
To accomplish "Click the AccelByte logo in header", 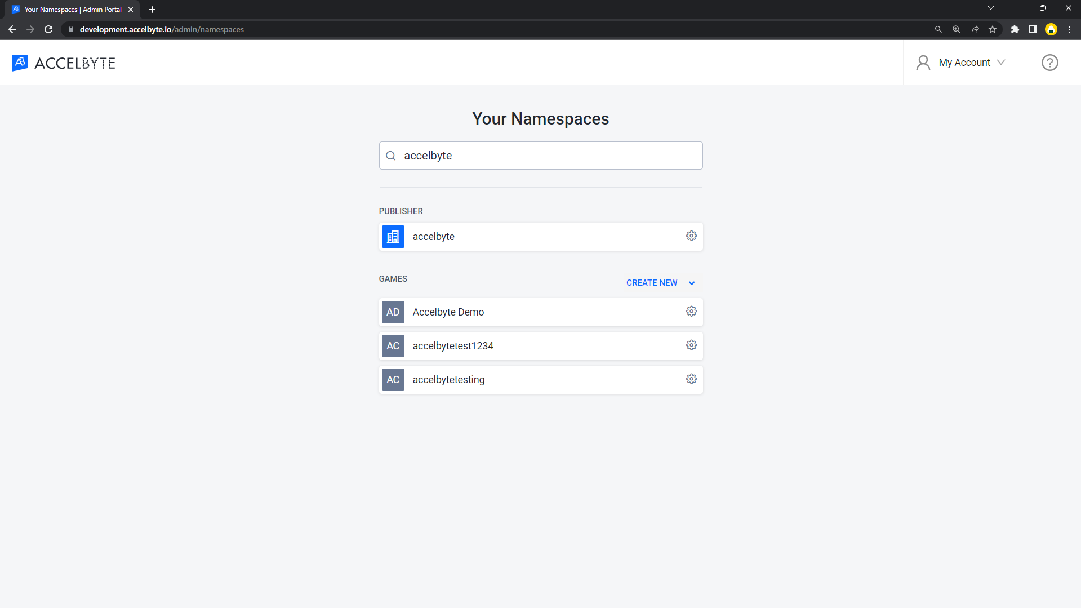I will (64, 63).
